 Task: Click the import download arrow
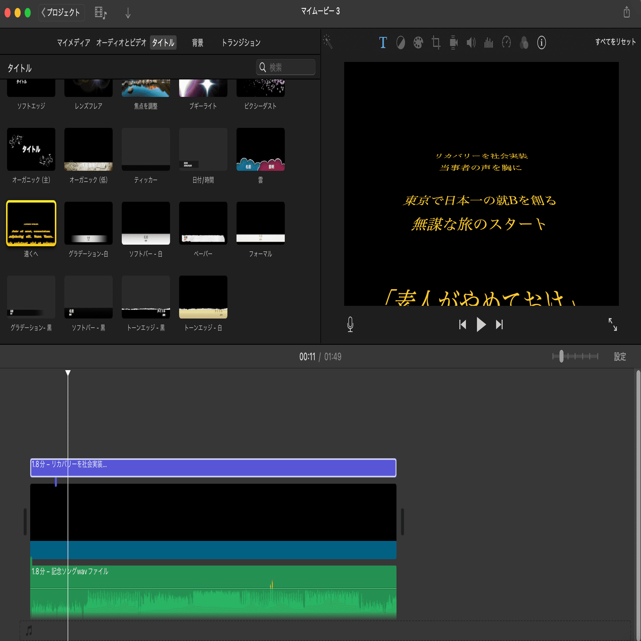[x=128, y=13]
